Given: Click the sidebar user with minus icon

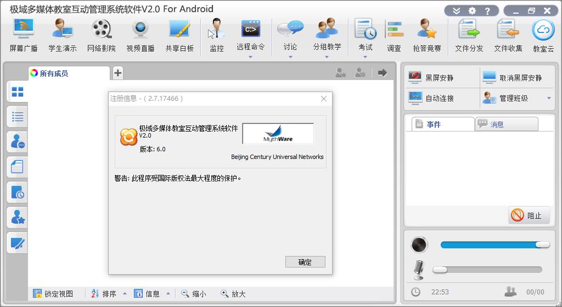Looking at the screenshot, I should [x=17, y=142].
